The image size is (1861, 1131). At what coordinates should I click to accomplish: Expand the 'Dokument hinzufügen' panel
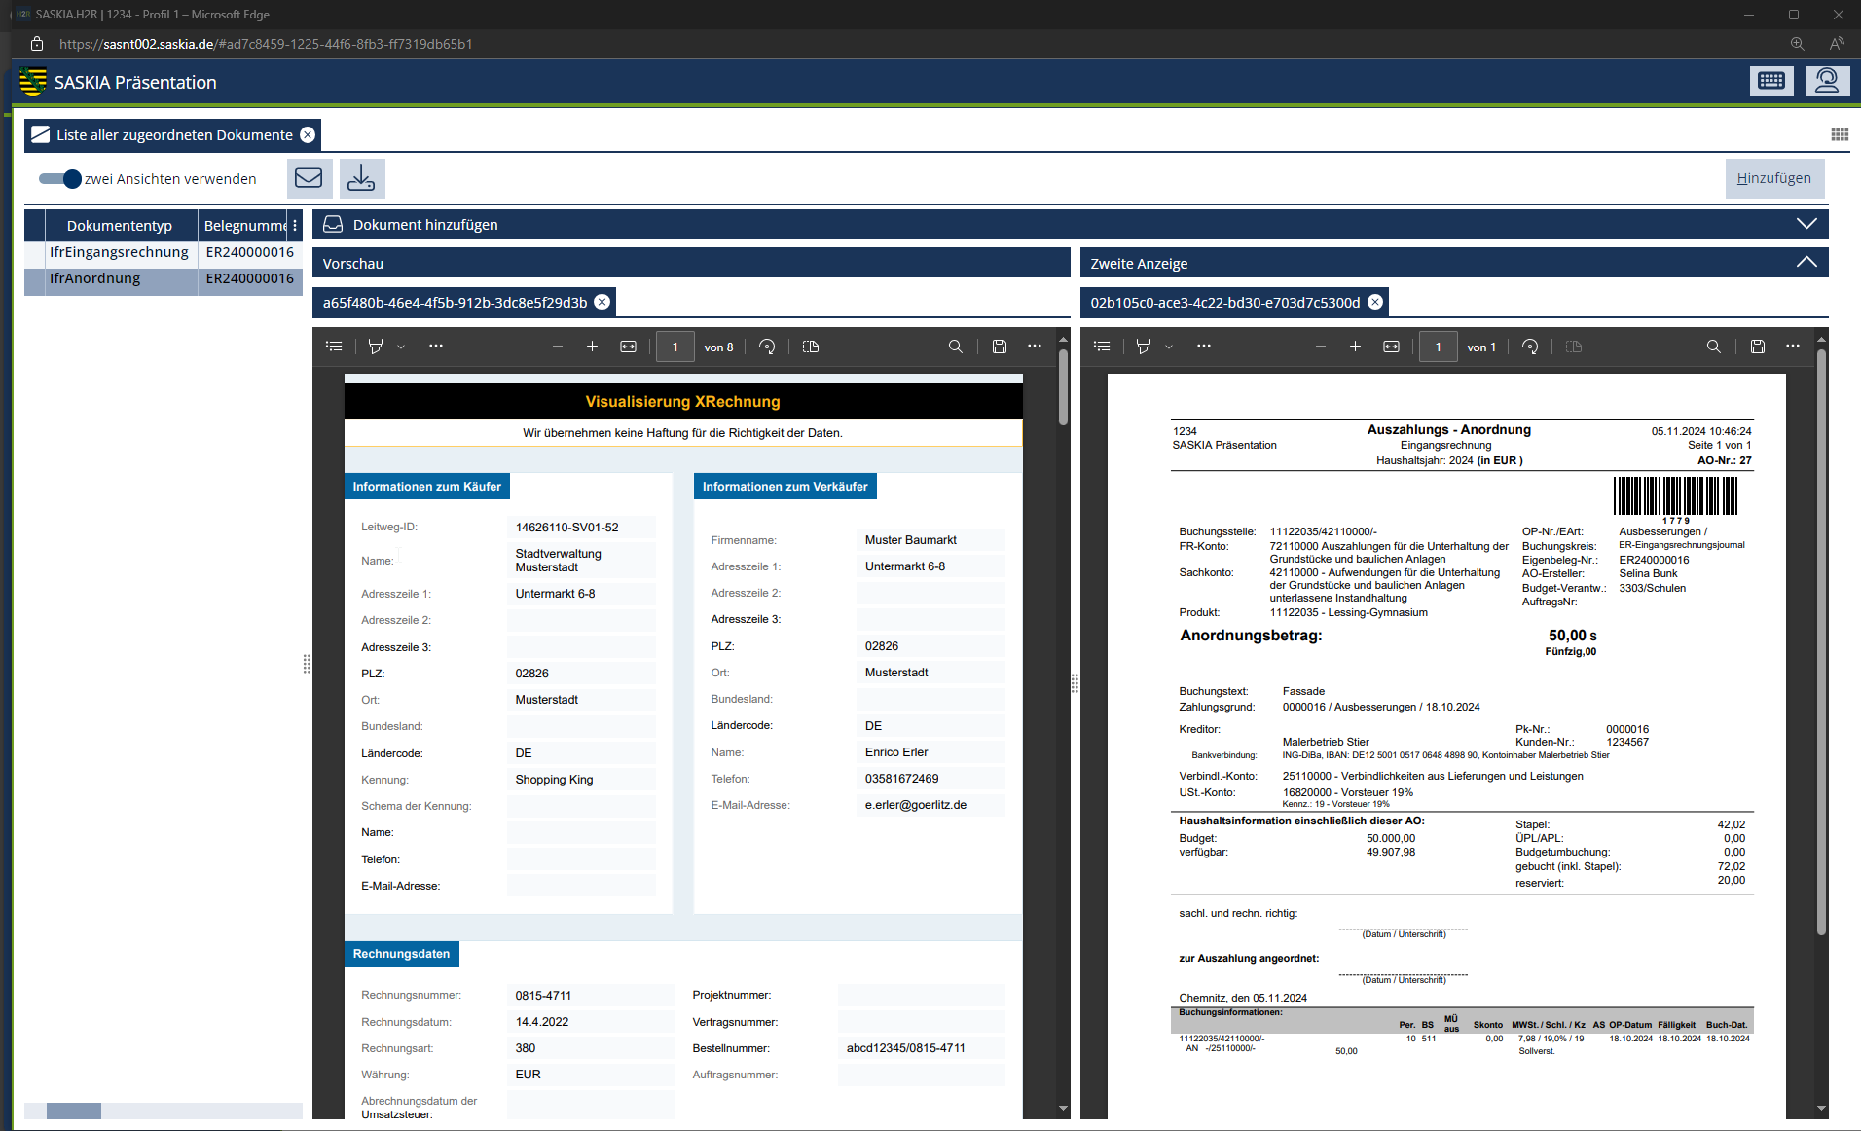point(1806,224)
